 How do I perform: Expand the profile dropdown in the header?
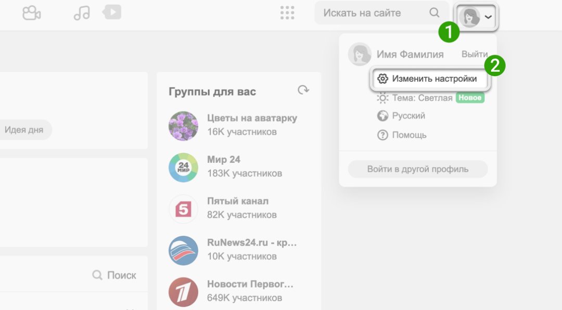[476, 17]
